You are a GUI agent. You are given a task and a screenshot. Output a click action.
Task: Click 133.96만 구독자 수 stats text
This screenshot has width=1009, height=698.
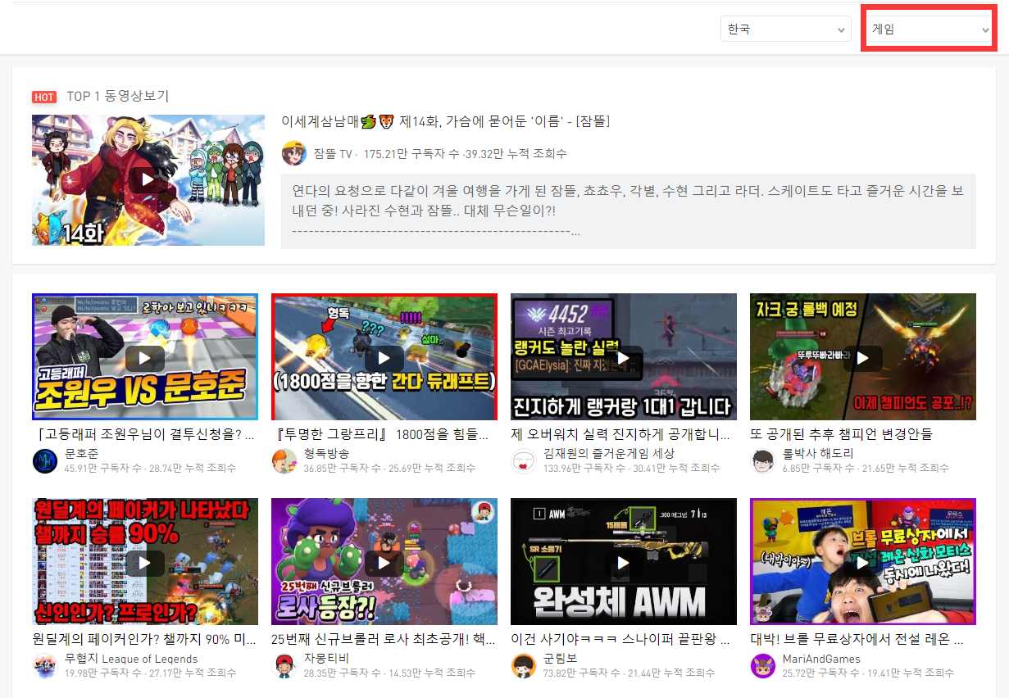(632, 468)
